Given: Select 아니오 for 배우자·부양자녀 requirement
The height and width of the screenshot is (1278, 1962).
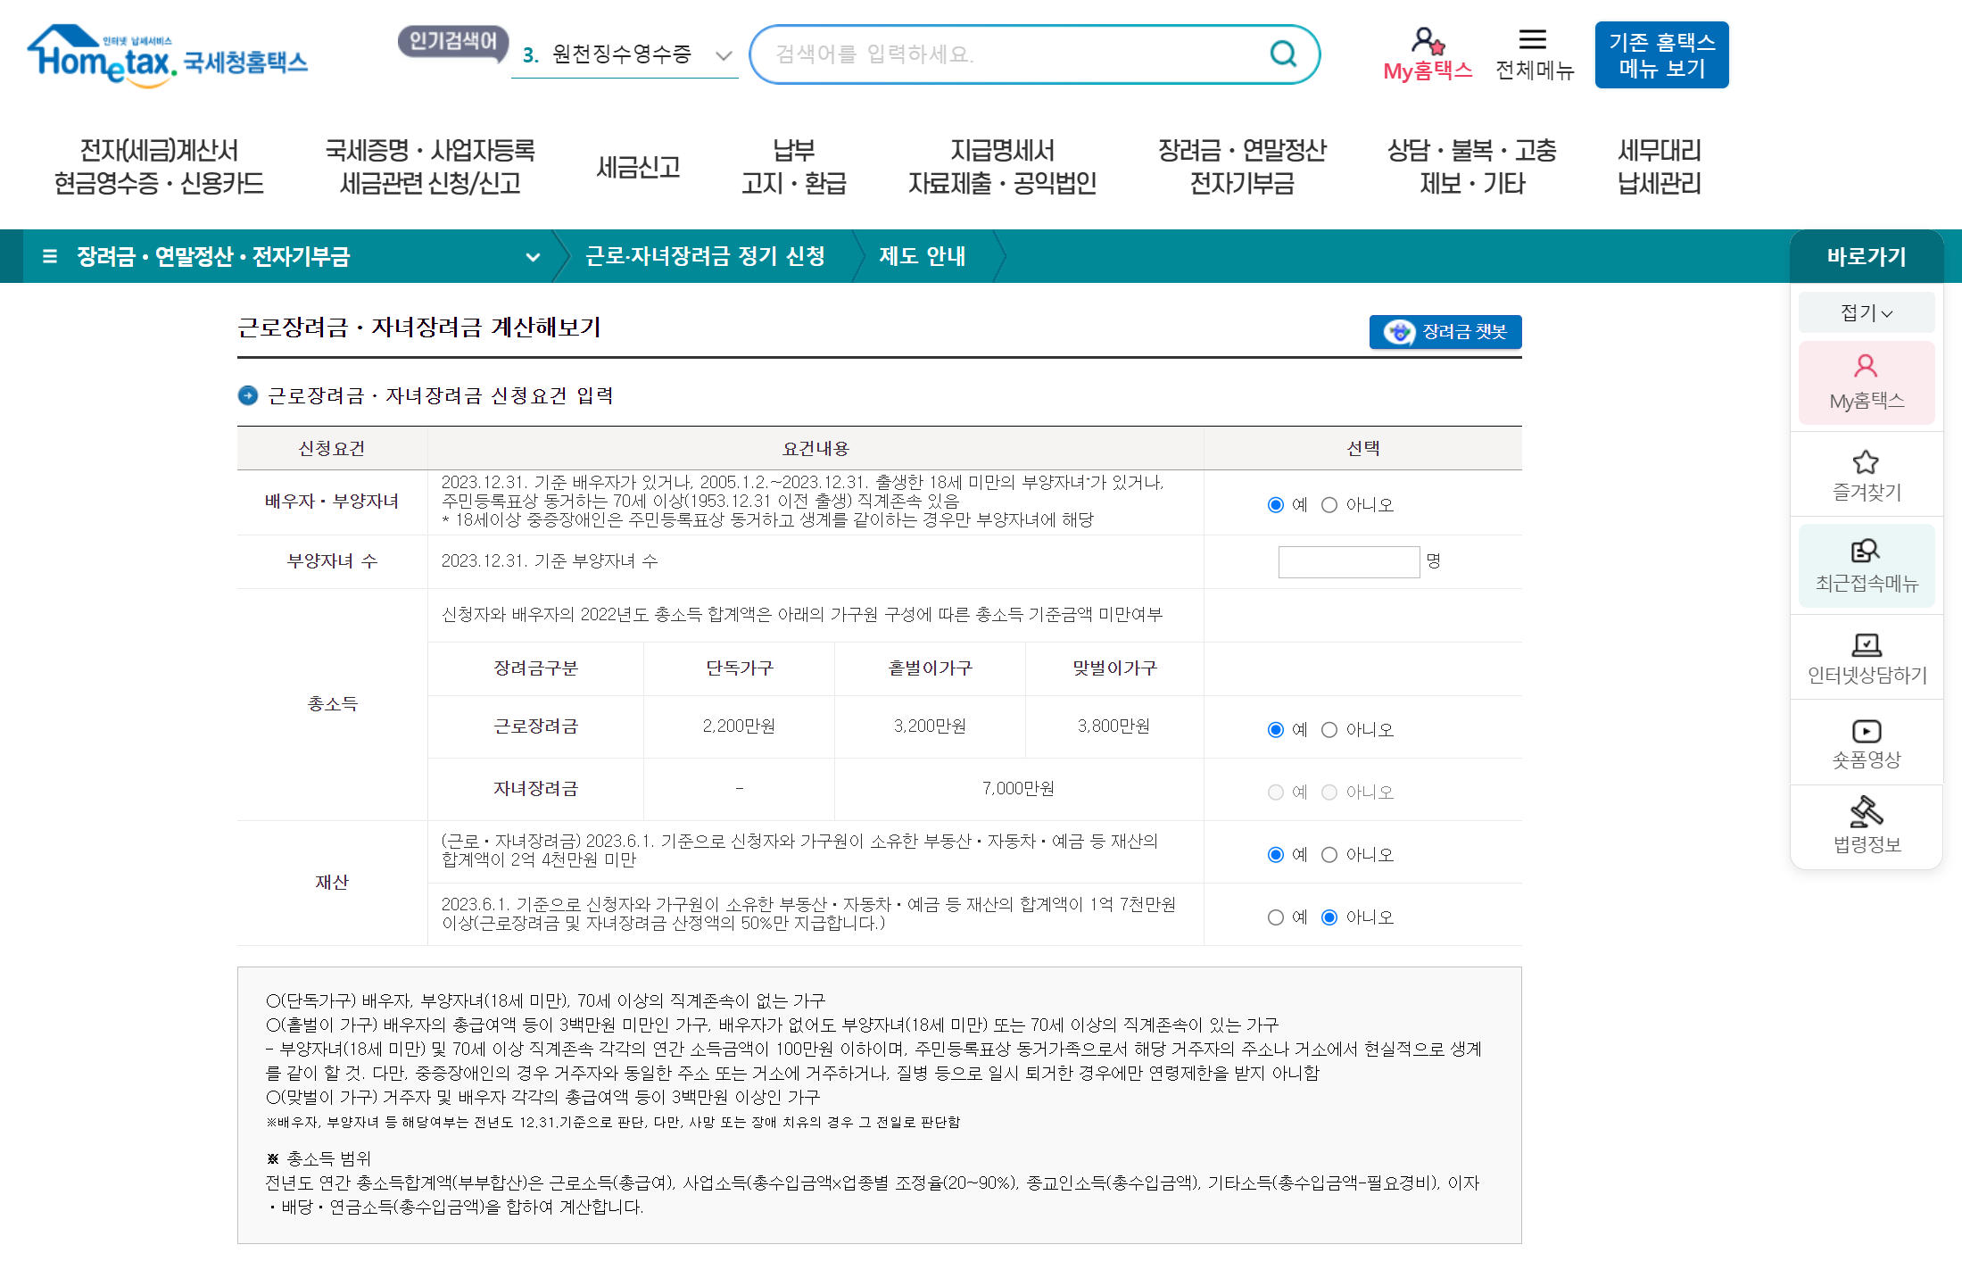Looking at the screenshot, I should click(x=1329, y=505).
